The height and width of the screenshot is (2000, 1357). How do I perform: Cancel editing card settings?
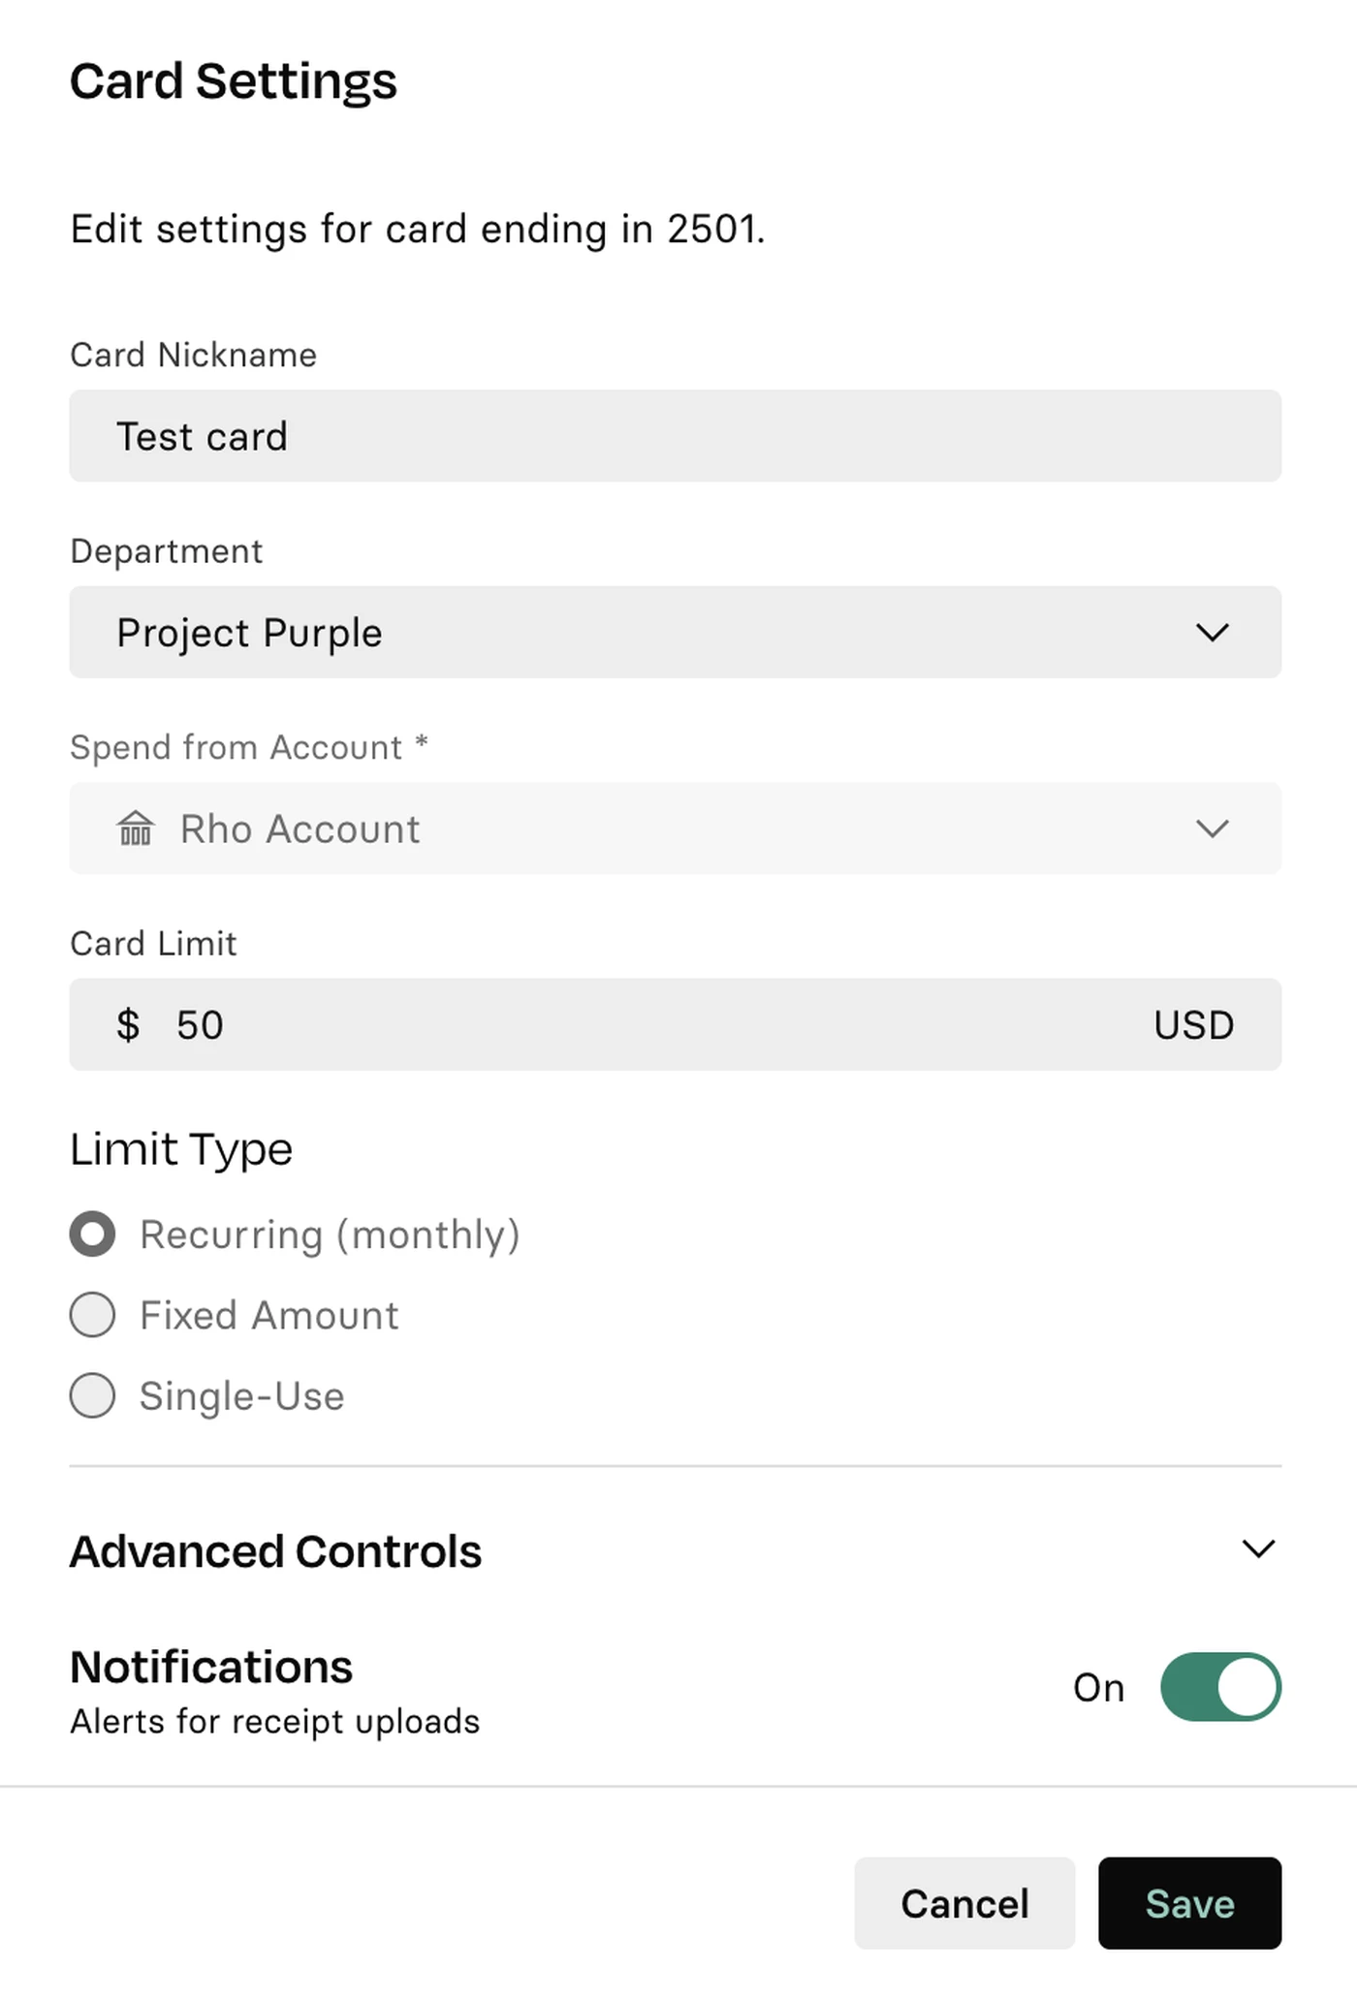(x=964, y=1903)
